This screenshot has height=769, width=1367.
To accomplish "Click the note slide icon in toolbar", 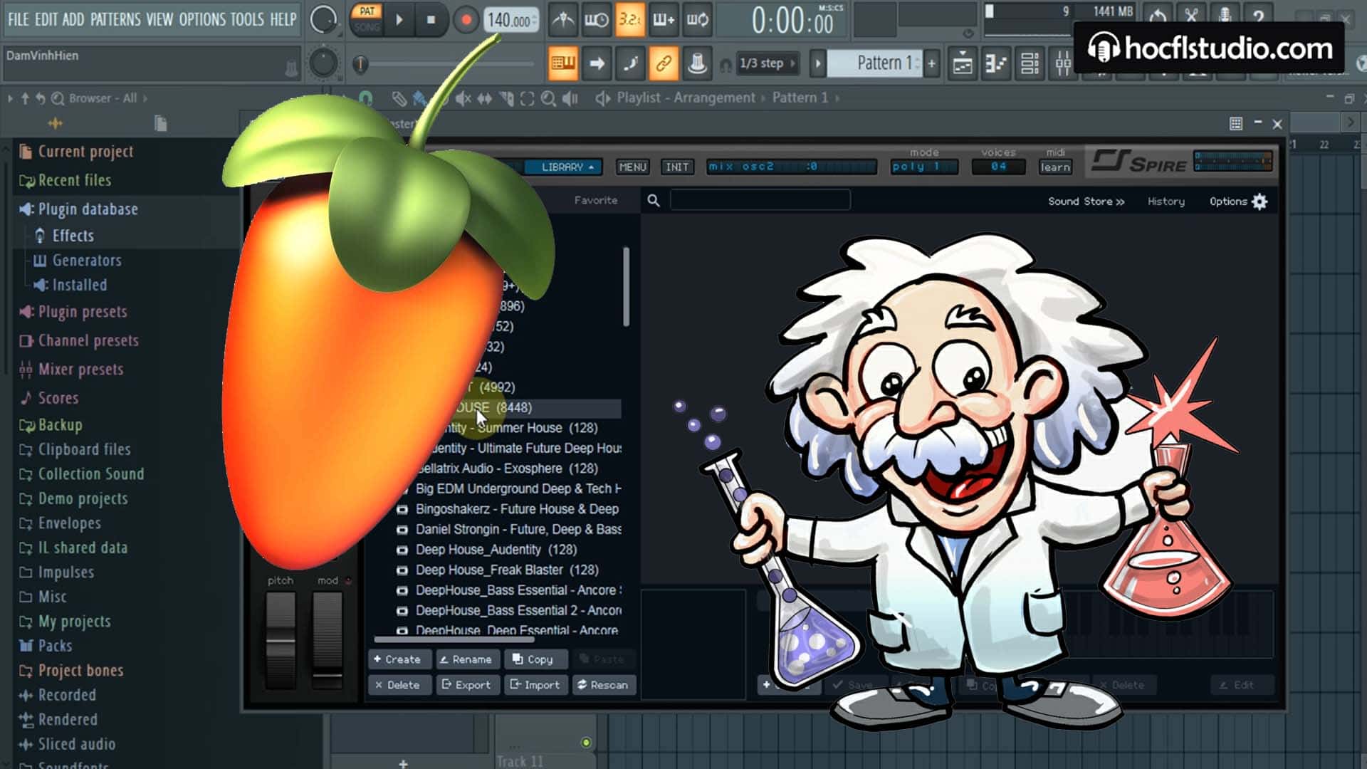I will pyautogui.click(x=630, y=63).
